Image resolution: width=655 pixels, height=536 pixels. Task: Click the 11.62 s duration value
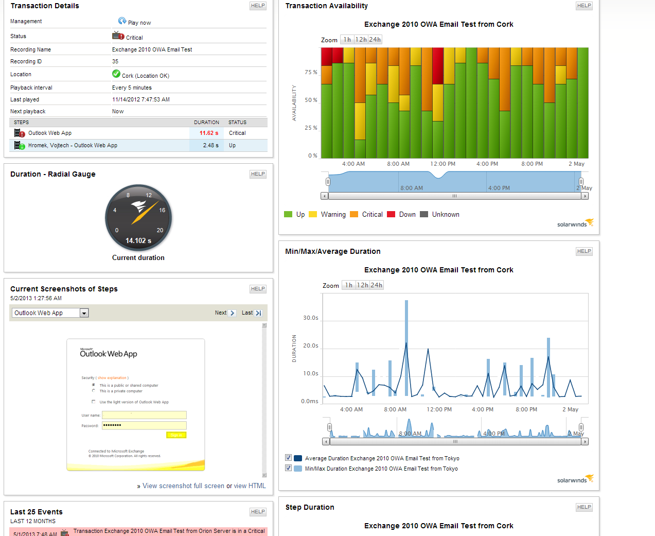[209, 133]
